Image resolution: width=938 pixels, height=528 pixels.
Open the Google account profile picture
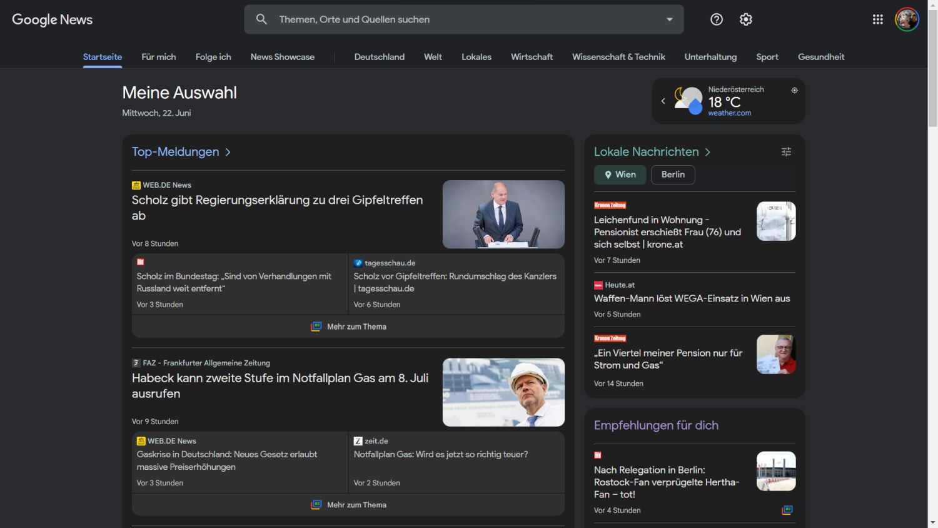click(907, 19)
